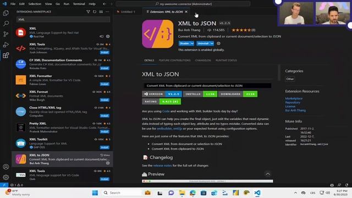Open the Terminal menu

(x=79, y=4)
